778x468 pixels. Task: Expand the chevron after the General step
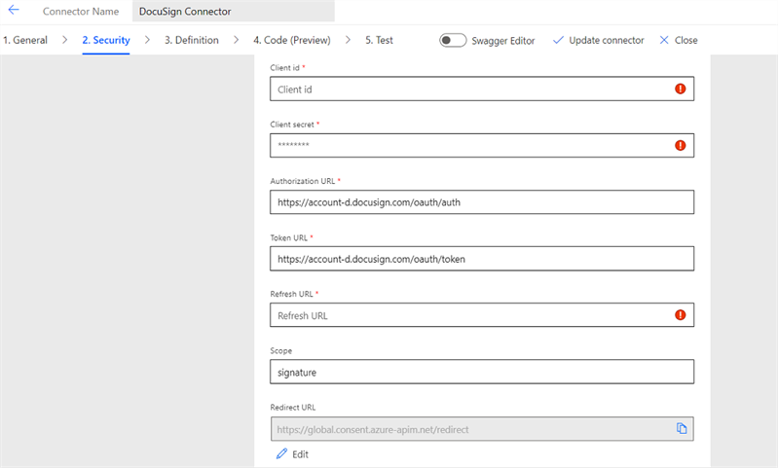pyautogui.click(x=65, y=40)
